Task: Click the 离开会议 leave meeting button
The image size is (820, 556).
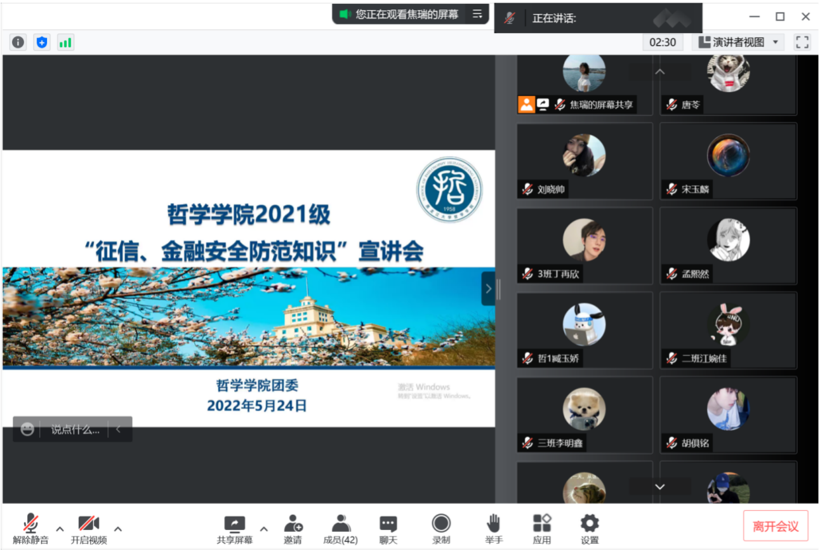Action: tap(776, 526)
